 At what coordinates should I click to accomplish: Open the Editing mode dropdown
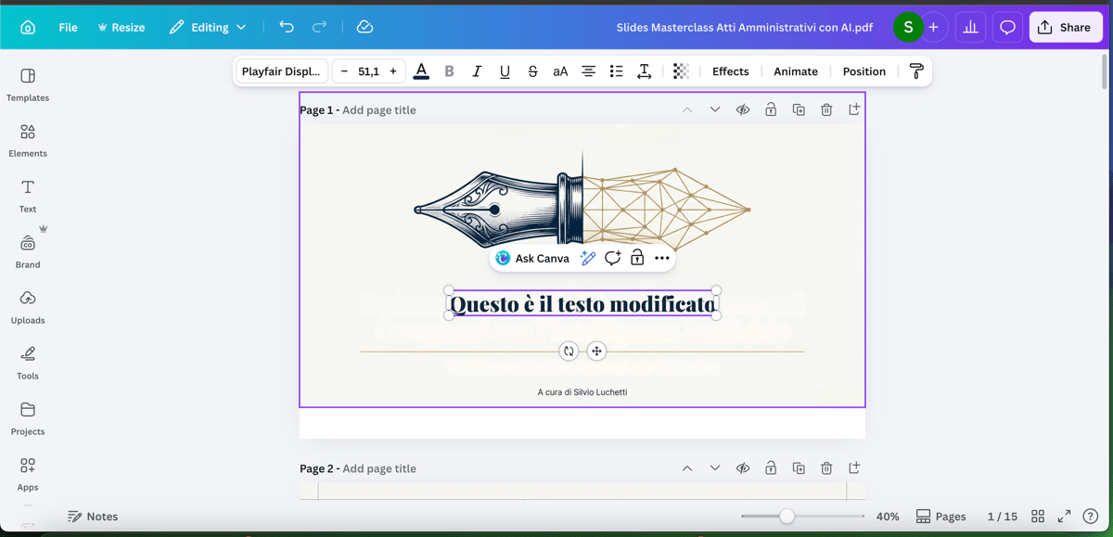[x=208, y=27]
